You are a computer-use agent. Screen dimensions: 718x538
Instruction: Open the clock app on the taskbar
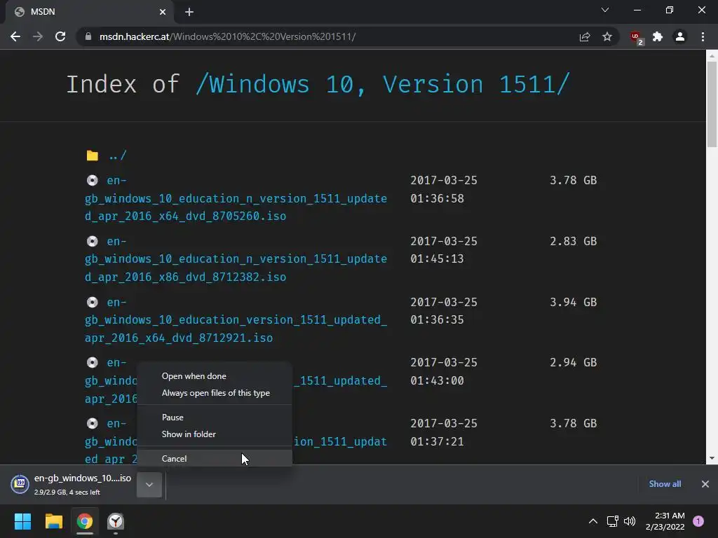[x=116, y=521]
